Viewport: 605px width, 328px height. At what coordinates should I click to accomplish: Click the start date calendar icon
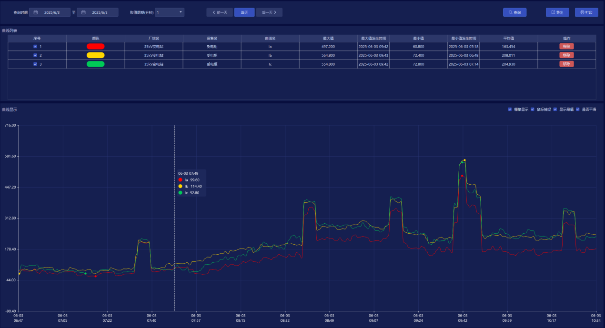(x=36, y=12)
